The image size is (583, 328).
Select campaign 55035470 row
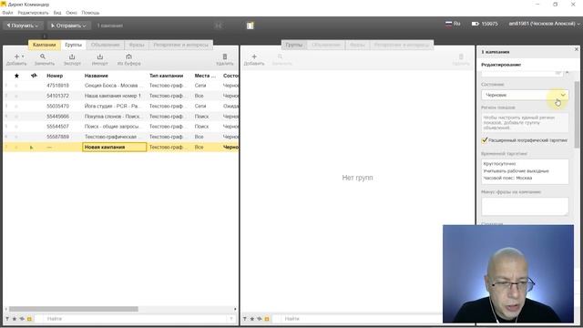(121, 106)
